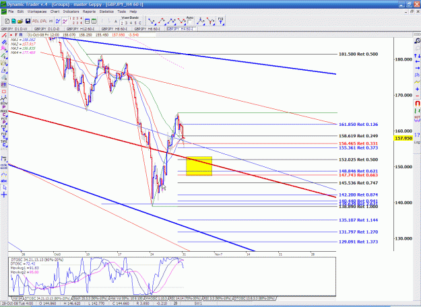The width and height of the screenshot is (421, 307).
Task: Click the multi-point red swing tool icon
Action: [181, 21]
